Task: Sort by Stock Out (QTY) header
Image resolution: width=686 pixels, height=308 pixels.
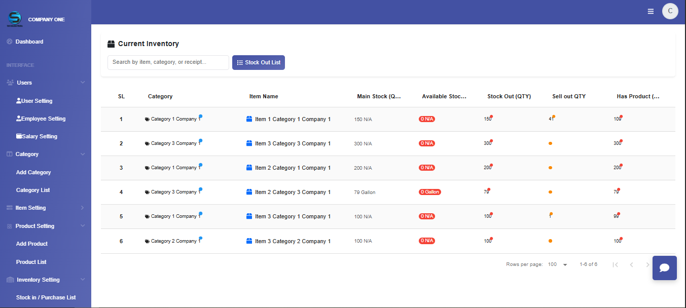Action: tap(509, 96)
